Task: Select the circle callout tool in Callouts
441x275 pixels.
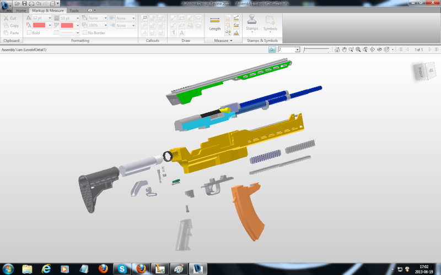Action: 144,25
